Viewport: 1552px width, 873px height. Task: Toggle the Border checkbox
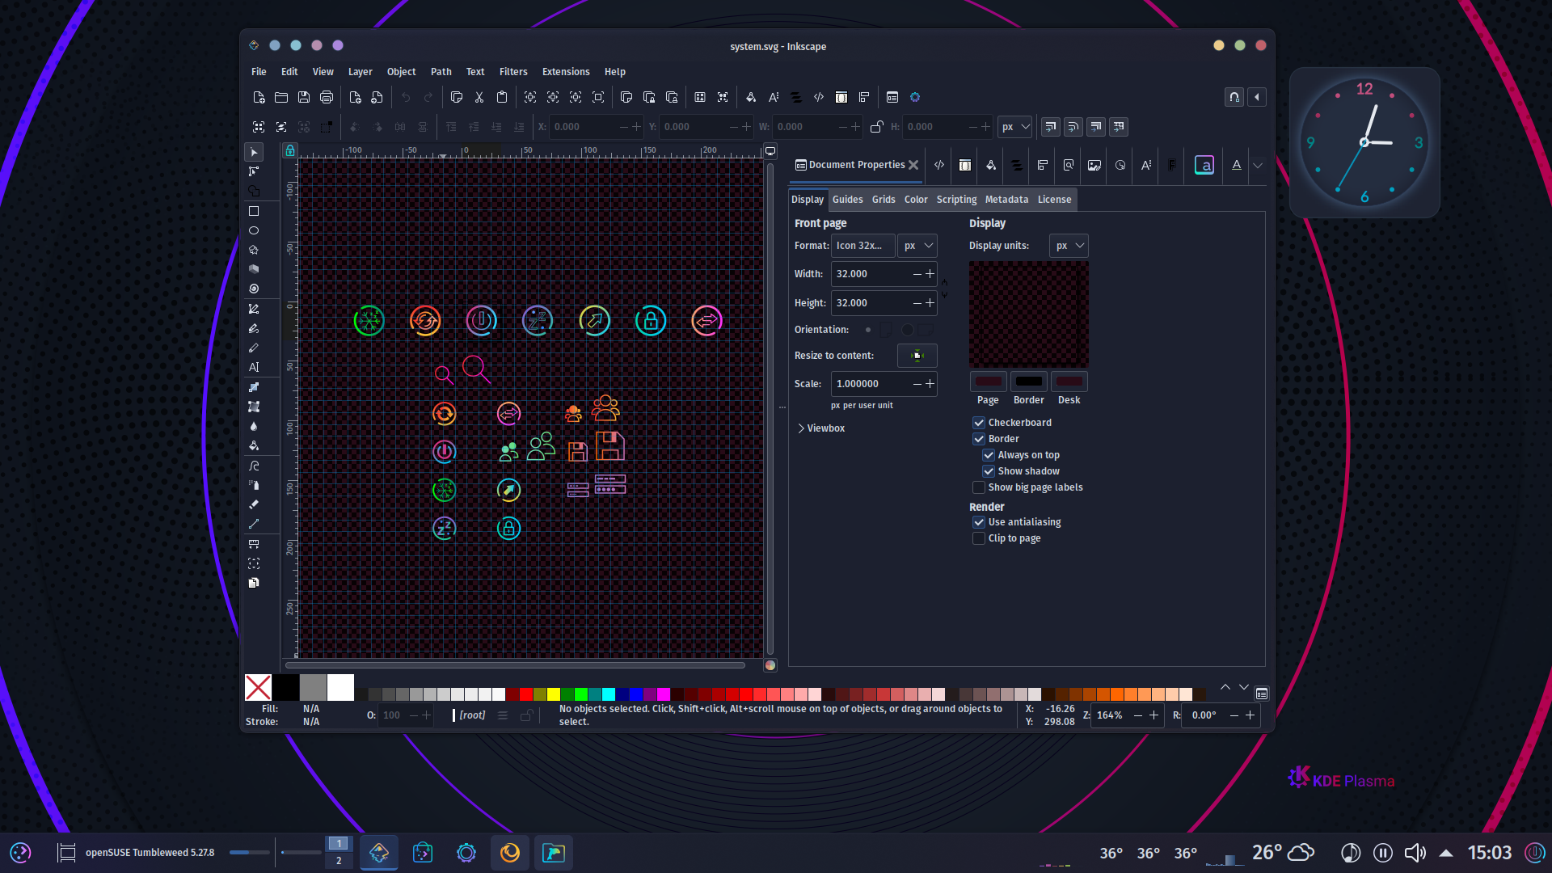click(x=979, y=439)
